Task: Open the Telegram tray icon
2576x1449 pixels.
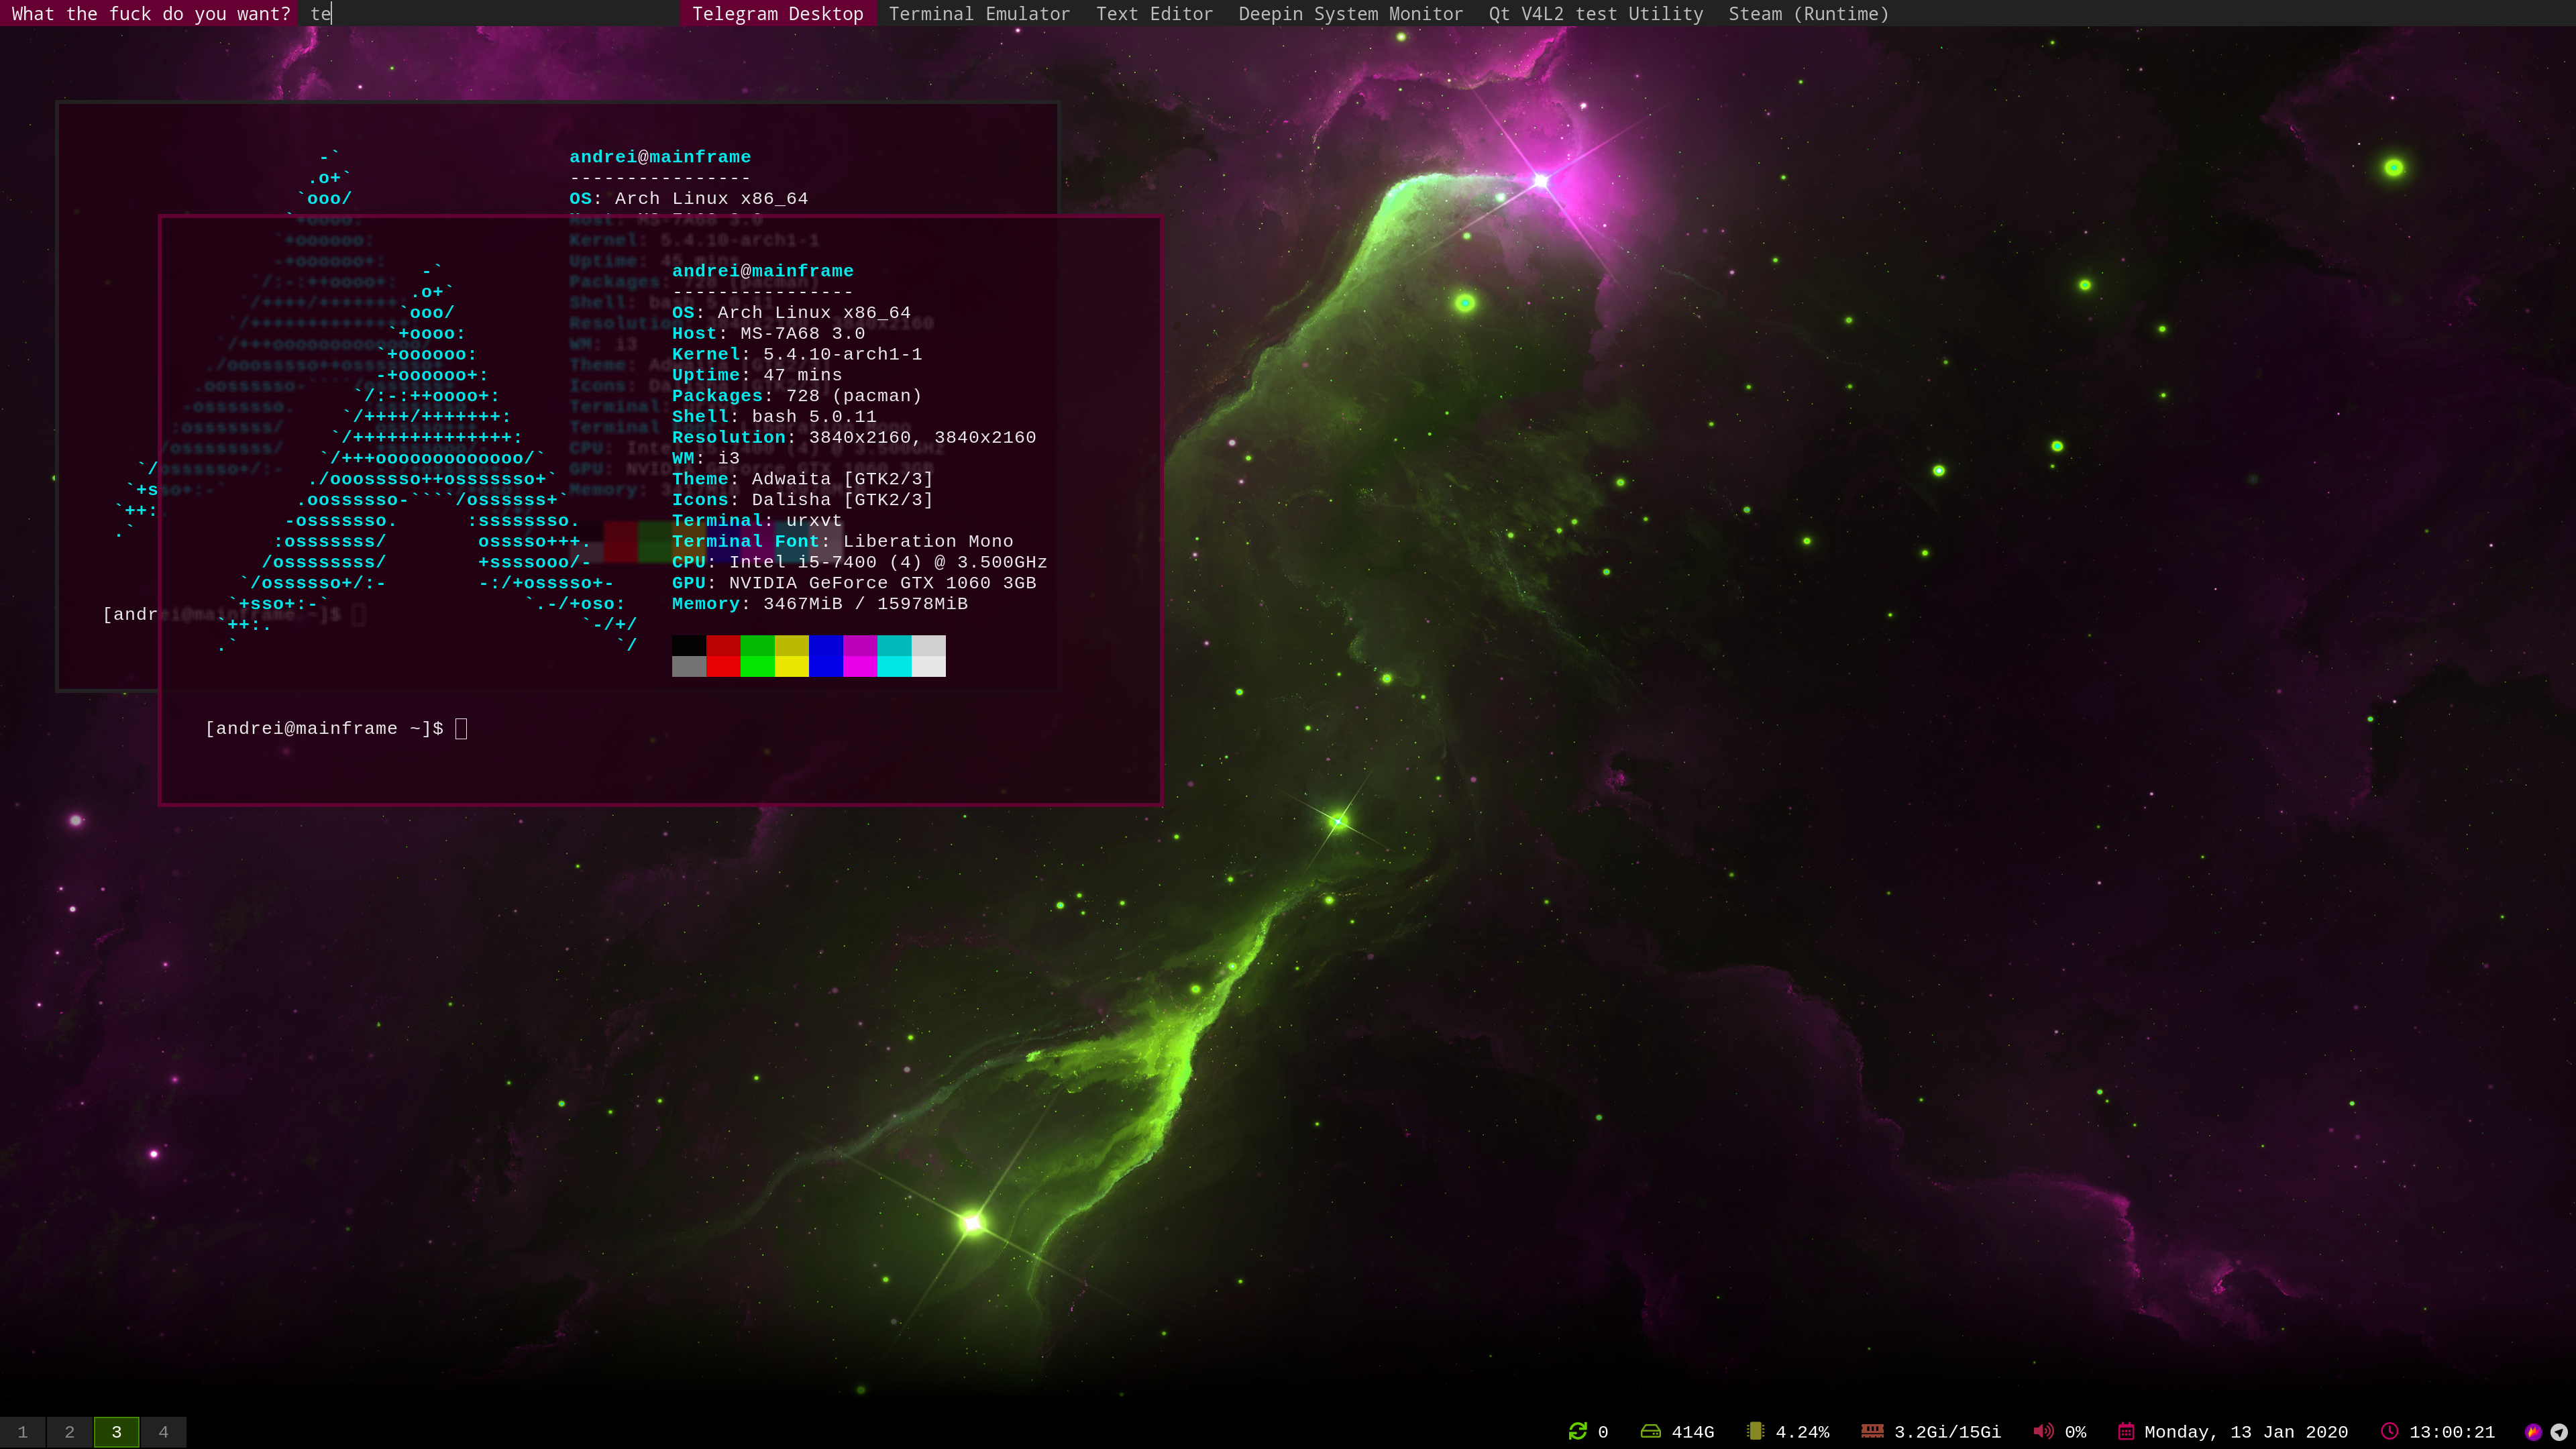Action: pyautogui.click(x=2559, y=1432)
